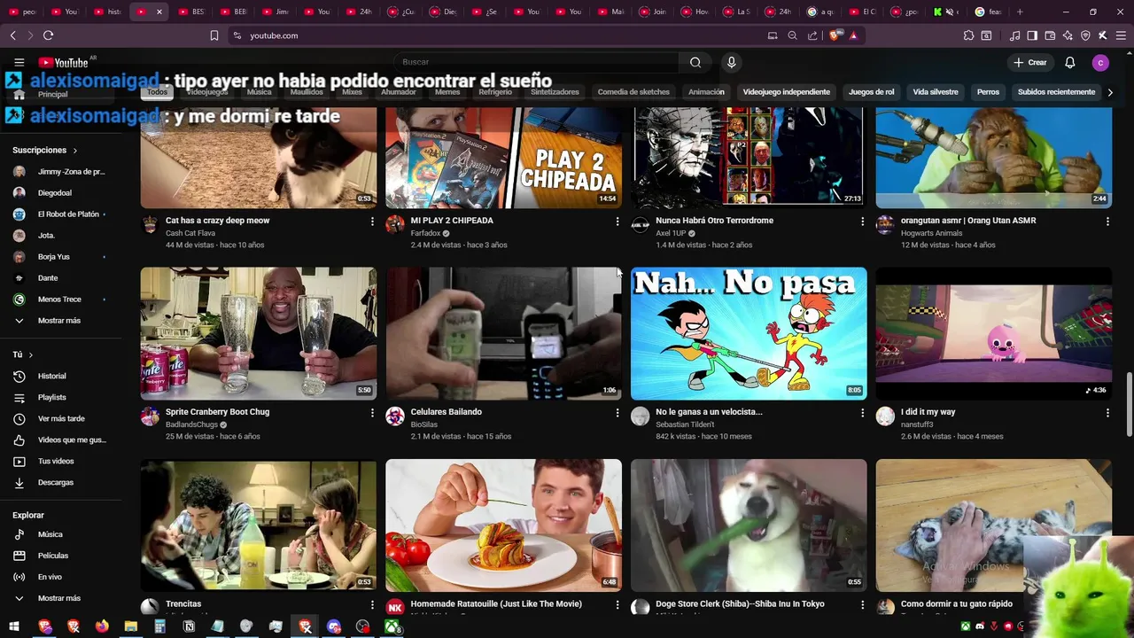1134x638 pixels.
Task: Open the BadlandsChugs channel avatar
Action: pyautogui.click(x=150, y=417)
